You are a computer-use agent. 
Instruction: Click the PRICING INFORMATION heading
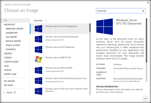pos(107,86)
